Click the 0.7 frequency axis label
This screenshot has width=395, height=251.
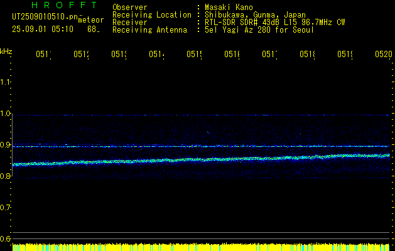(5, 208)
